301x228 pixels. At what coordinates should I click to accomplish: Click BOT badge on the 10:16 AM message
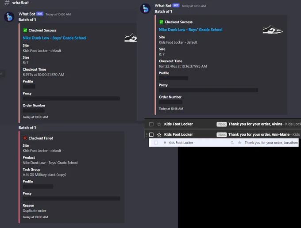click(x=176, y=5)
